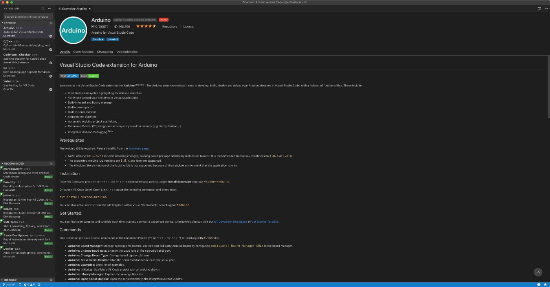This screenshot has width=550, height=287.
Task: Open the notifications bell in status bar
Action: click(x=546, y=285)
